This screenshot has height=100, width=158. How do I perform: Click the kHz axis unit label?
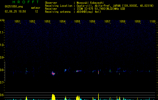[x=2, y=20]
